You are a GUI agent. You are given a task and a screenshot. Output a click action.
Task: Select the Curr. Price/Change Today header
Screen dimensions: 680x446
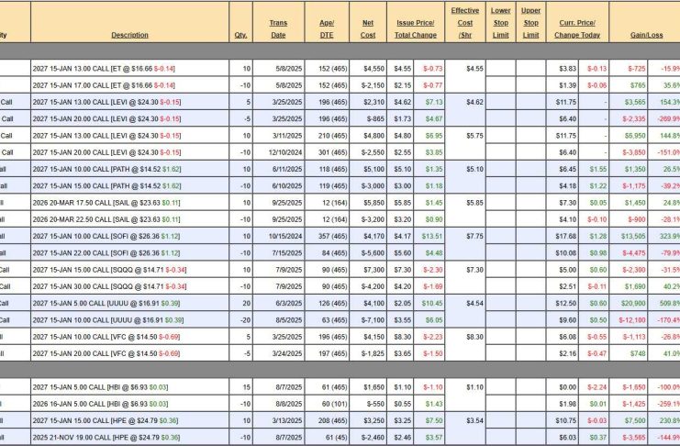pyautogui.click(x=576, y=28)
